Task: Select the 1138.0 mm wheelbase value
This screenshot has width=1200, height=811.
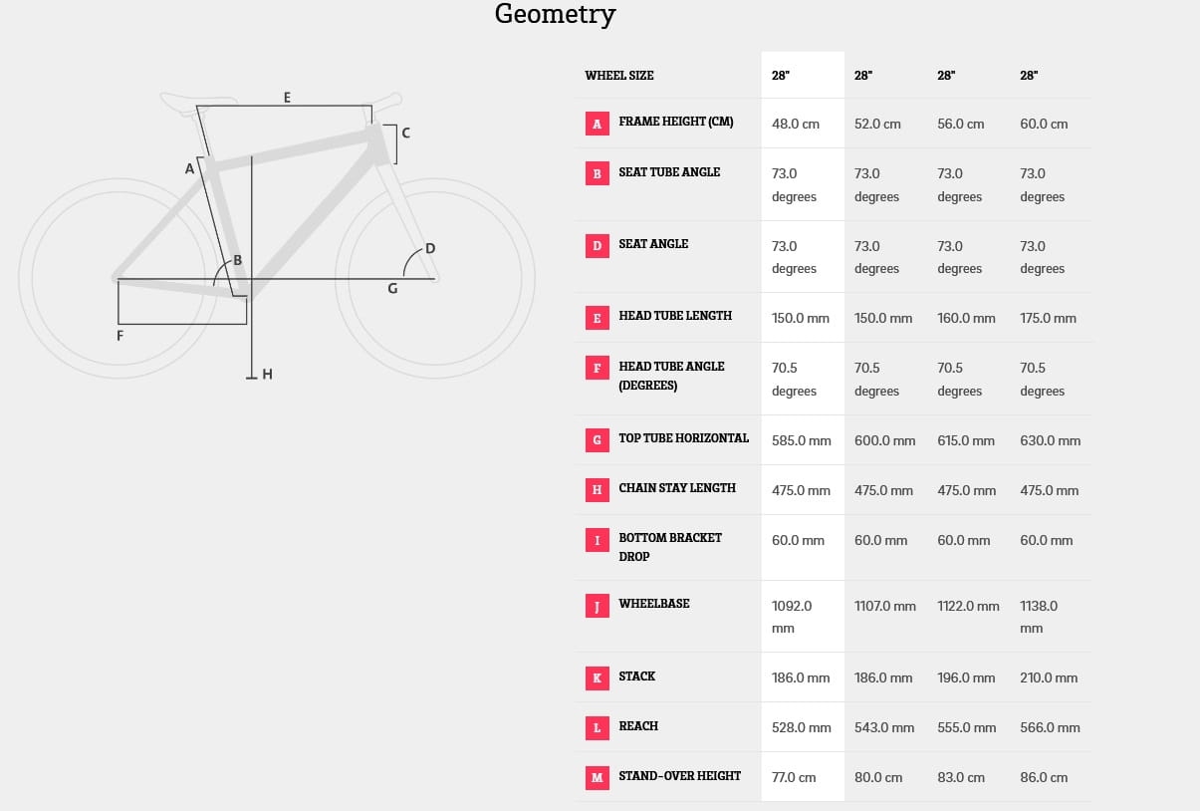Action: pos(1039,617)
